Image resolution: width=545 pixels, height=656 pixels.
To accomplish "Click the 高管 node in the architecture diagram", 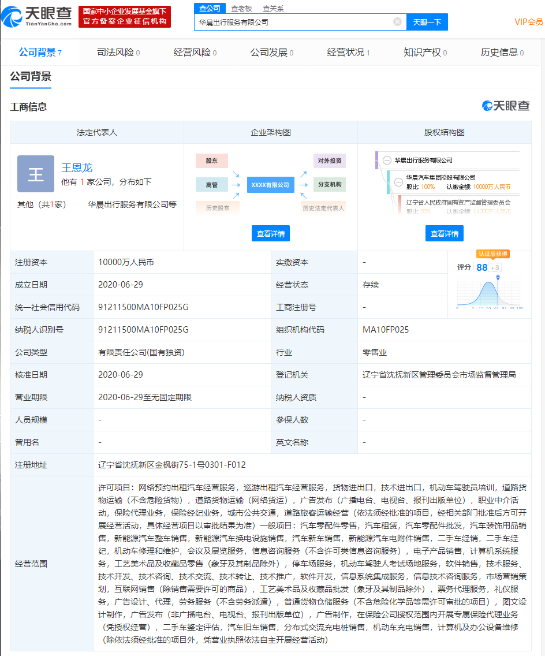I will [x=212, y=185].
